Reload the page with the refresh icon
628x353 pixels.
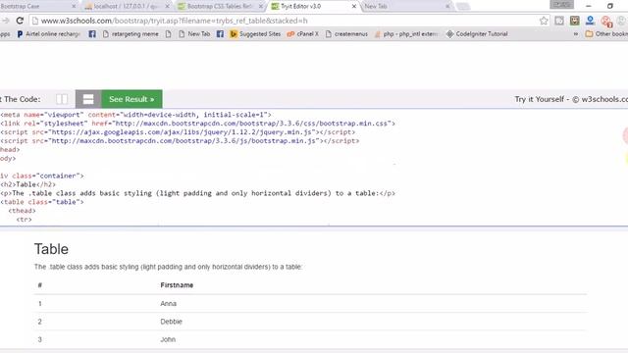click(x=20, y=21)
